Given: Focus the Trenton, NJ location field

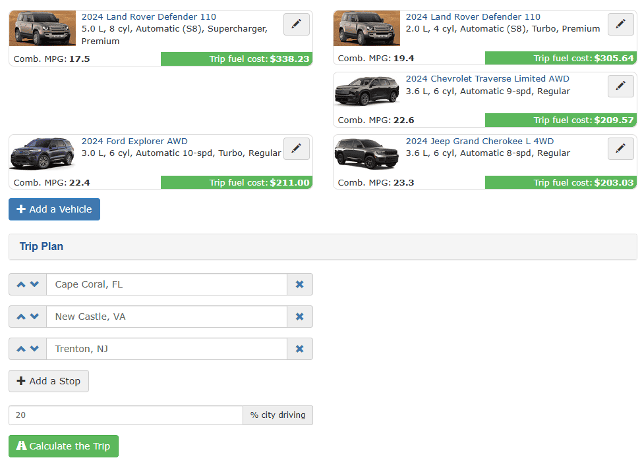Looking at the screenshot, I should tap(167, 349).
